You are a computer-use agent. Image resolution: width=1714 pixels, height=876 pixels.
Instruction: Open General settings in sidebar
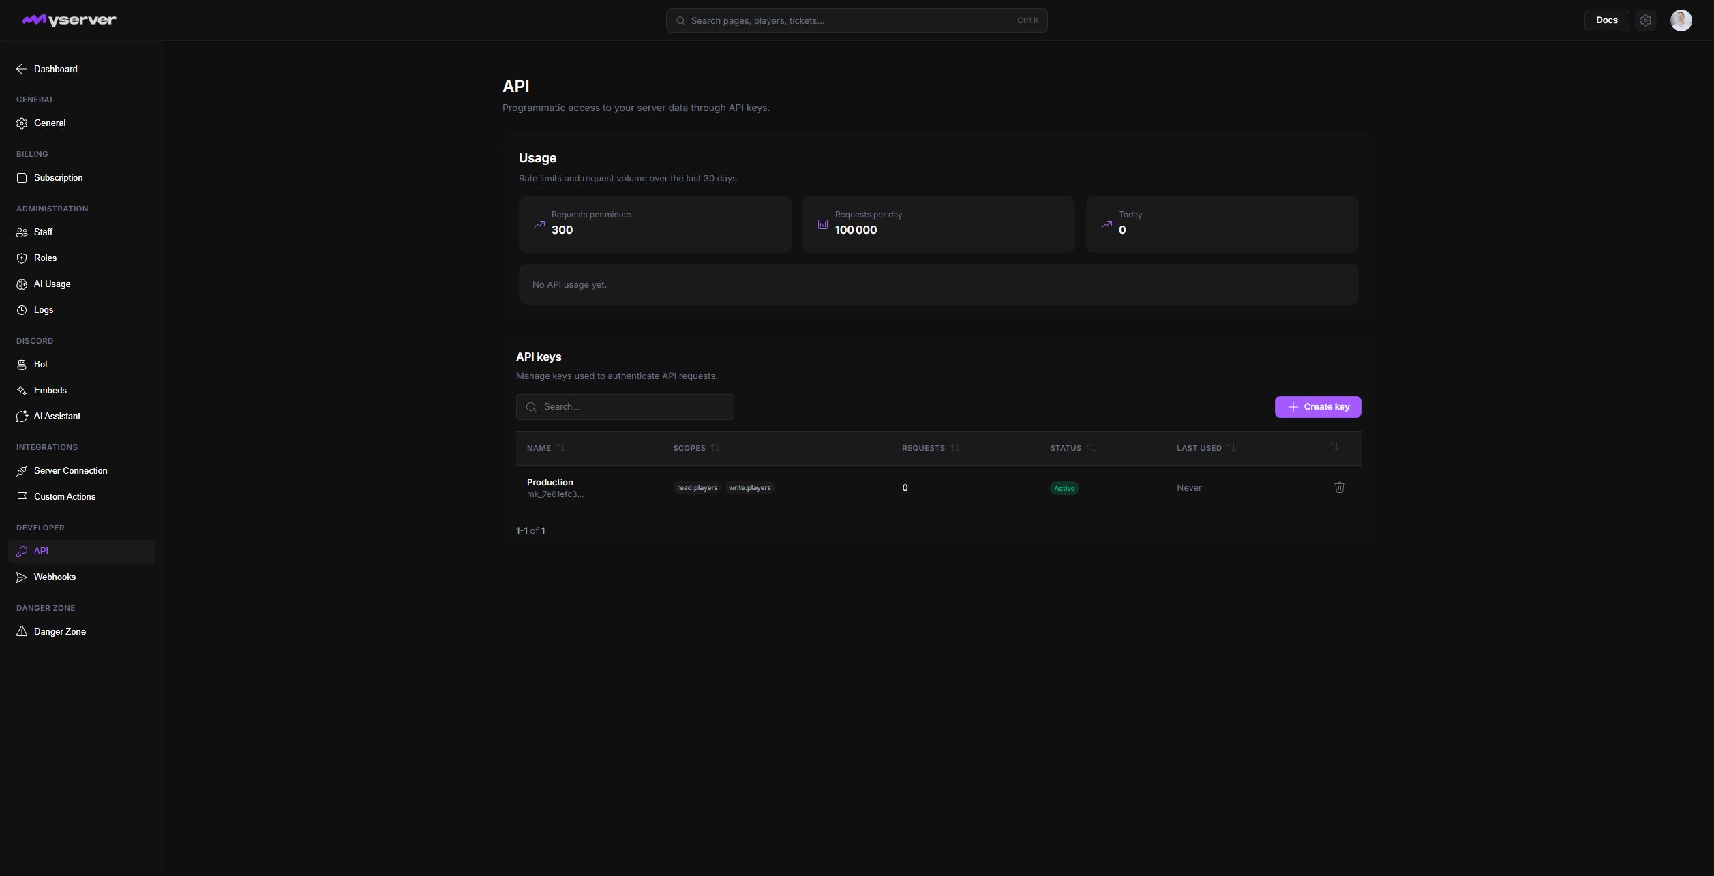click(82, 123)
